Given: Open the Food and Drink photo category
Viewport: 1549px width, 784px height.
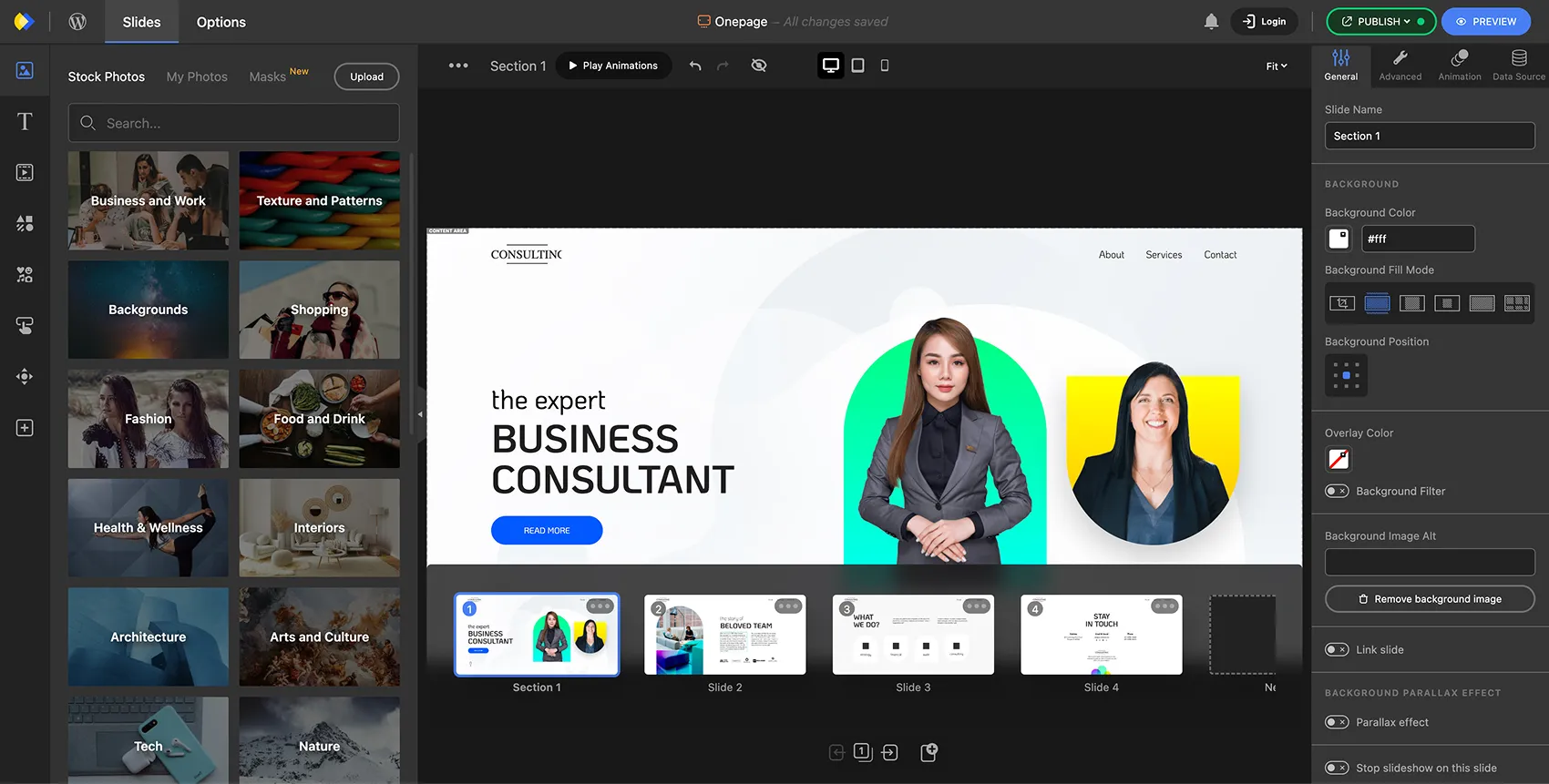Looking at the screenshot, I should [x=320, y=419].
